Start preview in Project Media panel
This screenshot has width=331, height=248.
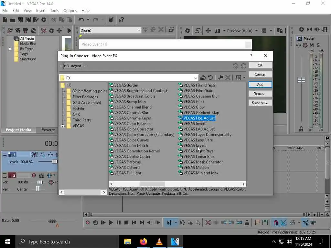pyautogui.click(x=69, y=31)
